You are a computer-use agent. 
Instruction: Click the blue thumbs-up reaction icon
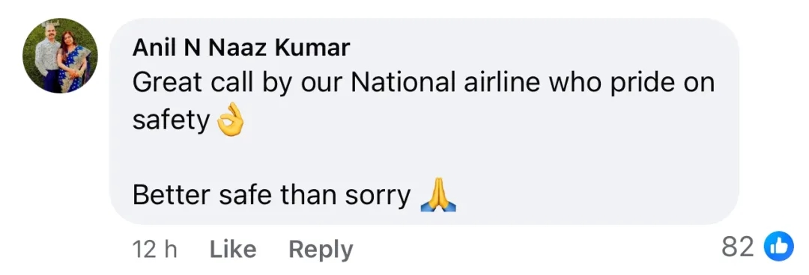click(777, 248)
